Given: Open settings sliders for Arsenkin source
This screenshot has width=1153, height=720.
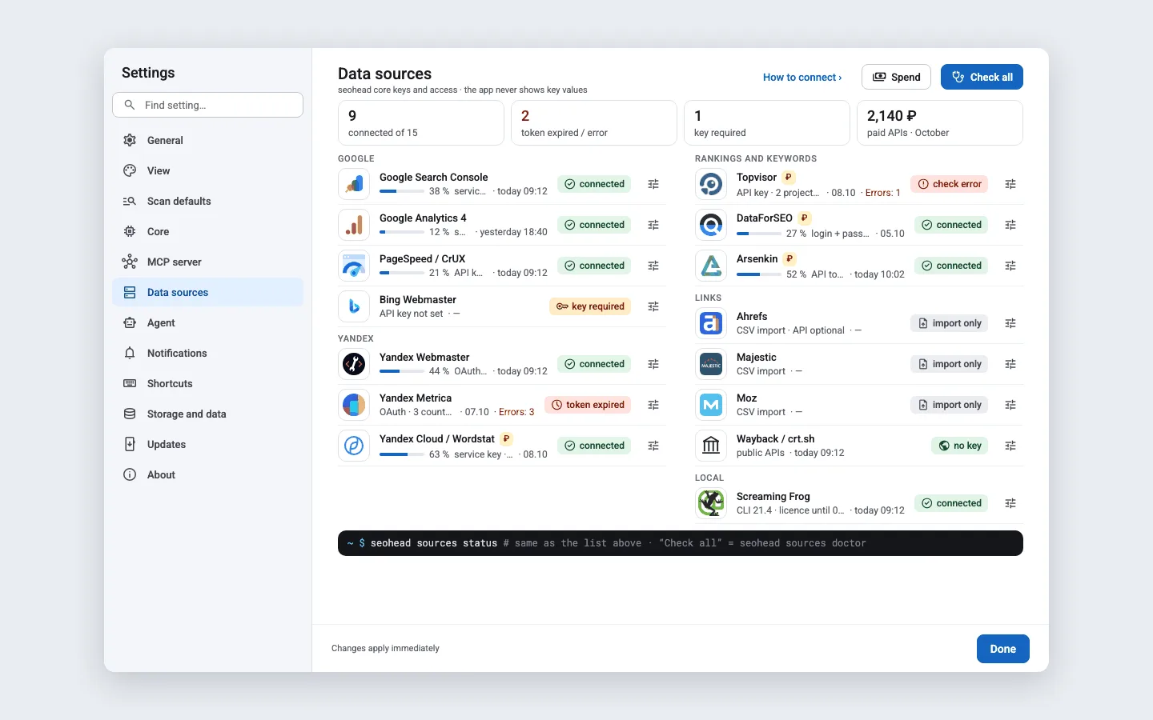Looking at the screenshot, I should point(1010,266).
